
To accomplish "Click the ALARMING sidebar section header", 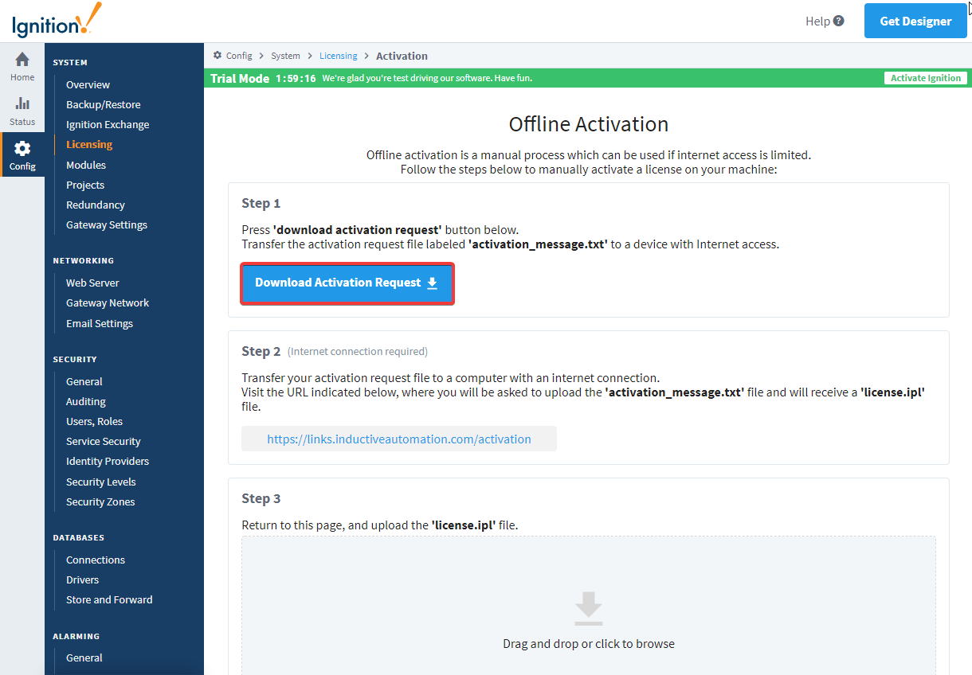I will [x=76, y=636].
